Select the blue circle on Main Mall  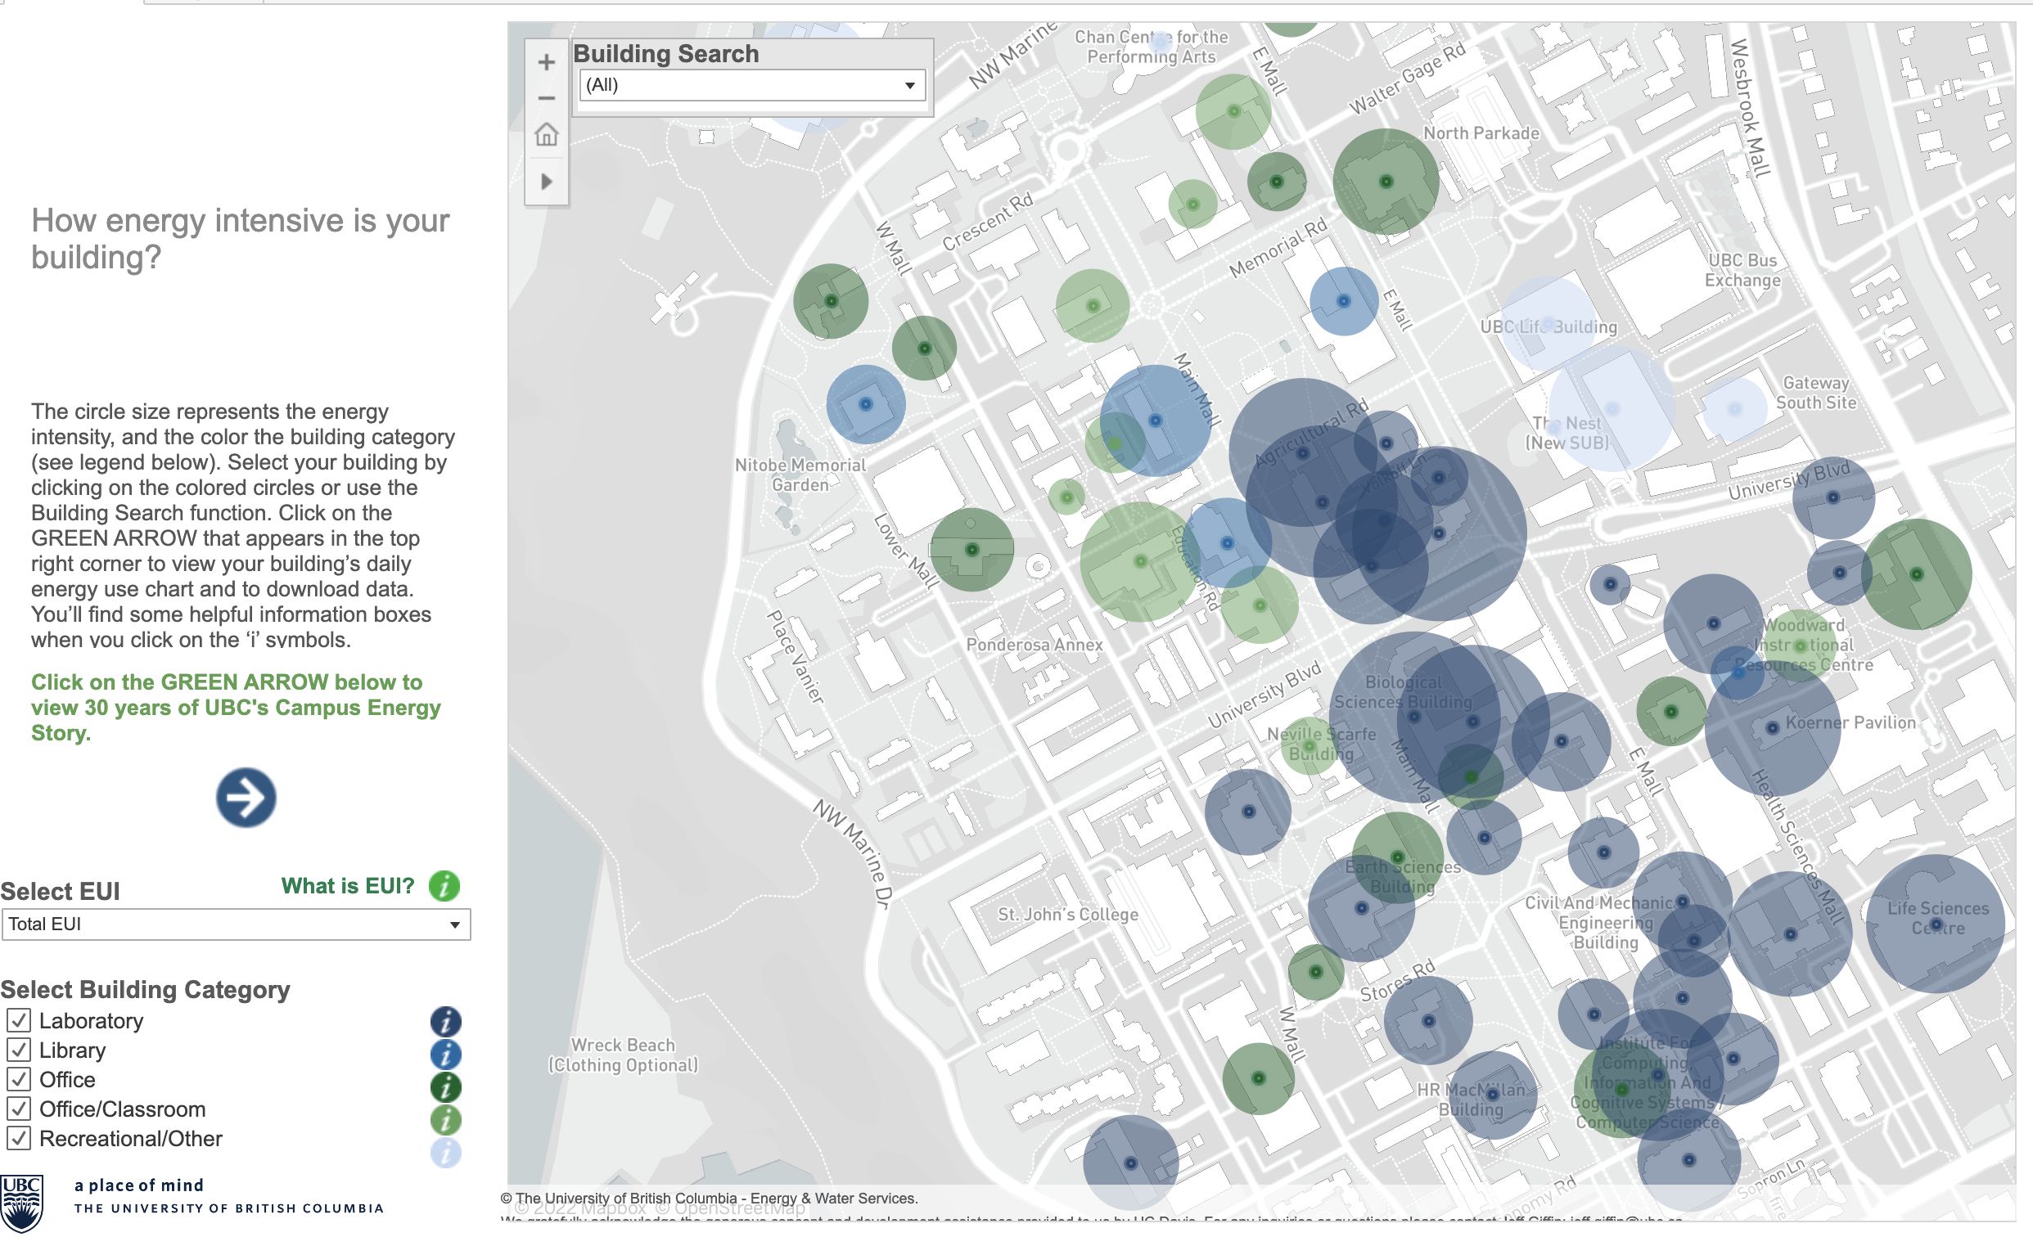click(x=1156, y=421)
